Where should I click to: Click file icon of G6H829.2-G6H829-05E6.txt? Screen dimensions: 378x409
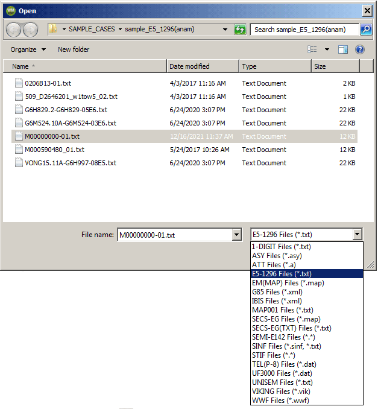pos(19,110)
